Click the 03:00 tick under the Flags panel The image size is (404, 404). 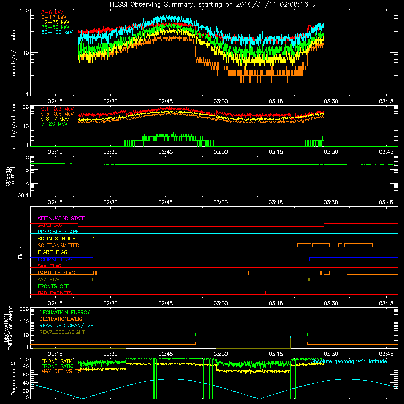[x=221, y=304]
